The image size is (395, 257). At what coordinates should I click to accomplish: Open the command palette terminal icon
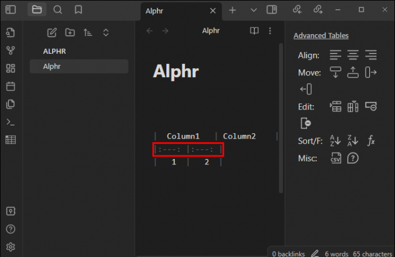point(10,122)
